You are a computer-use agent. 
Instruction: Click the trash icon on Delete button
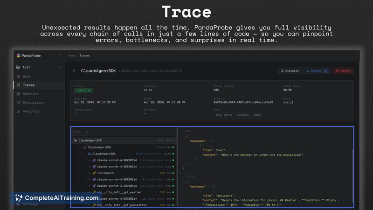tap(337, 71)
